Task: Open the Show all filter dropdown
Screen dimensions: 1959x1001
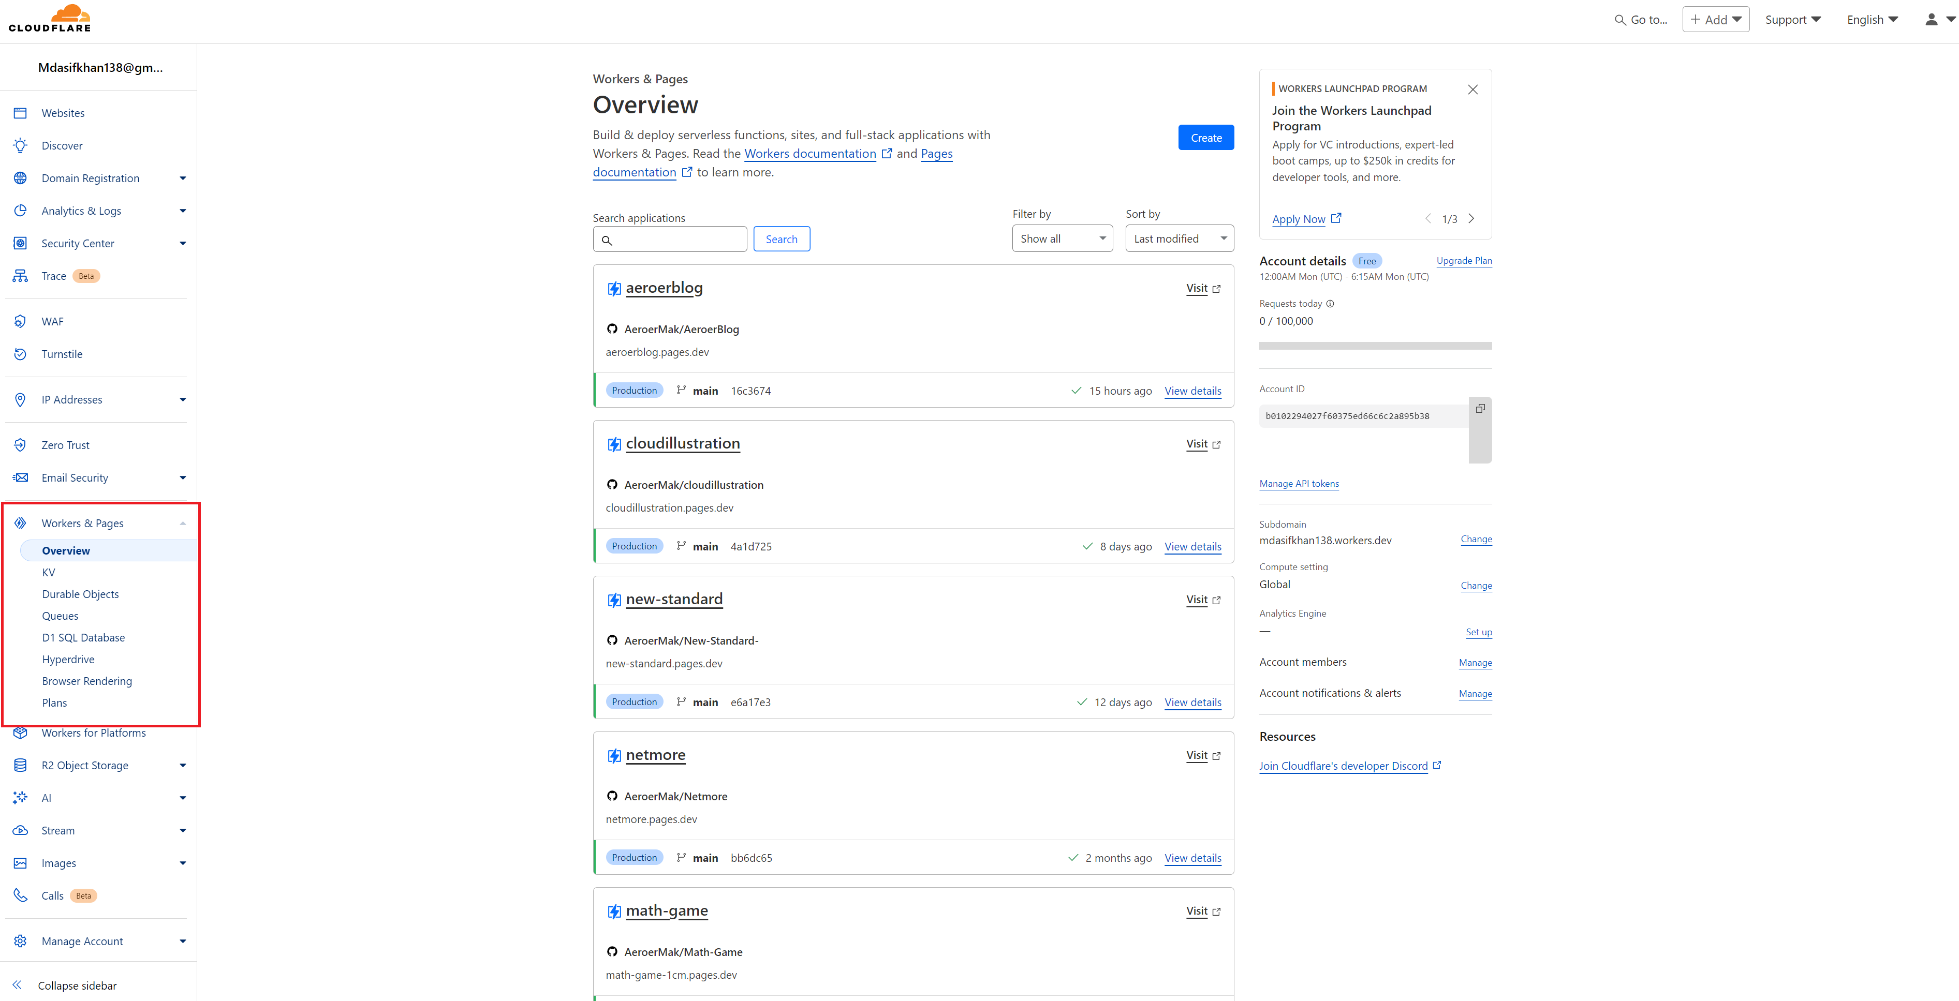Action: (1062, 238)
